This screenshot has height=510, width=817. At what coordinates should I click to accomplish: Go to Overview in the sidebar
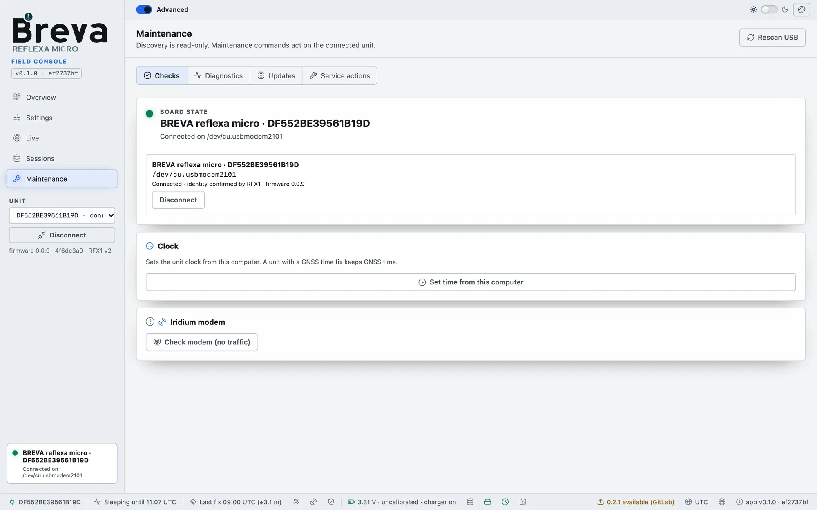62,97
